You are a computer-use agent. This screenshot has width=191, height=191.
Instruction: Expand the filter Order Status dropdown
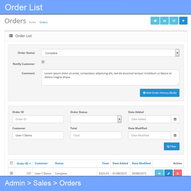click(x=96, y=119)
